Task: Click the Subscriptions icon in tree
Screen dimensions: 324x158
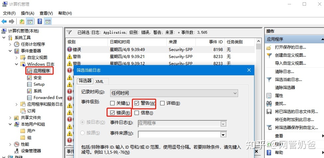Action: tap(23, 111)
